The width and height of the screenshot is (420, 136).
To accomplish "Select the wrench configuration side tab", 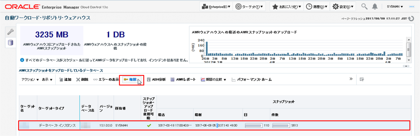I will (x=10, y=32).
